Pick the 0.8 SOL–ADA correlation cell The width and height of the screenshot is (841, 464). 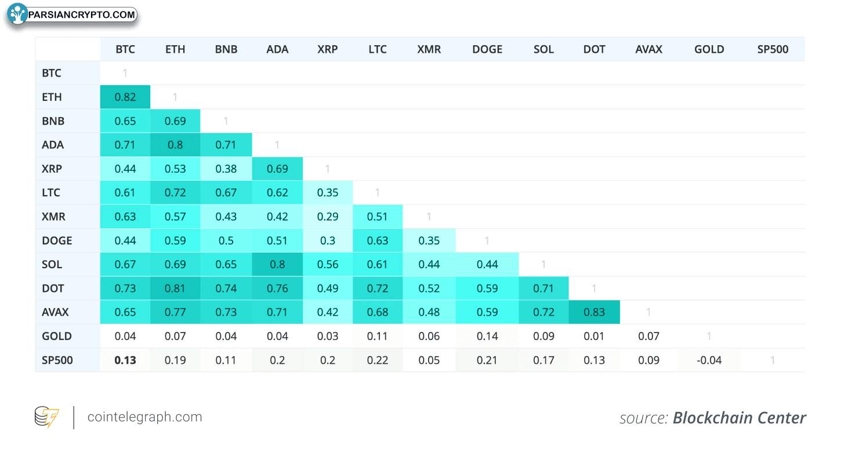click(277, 264)
